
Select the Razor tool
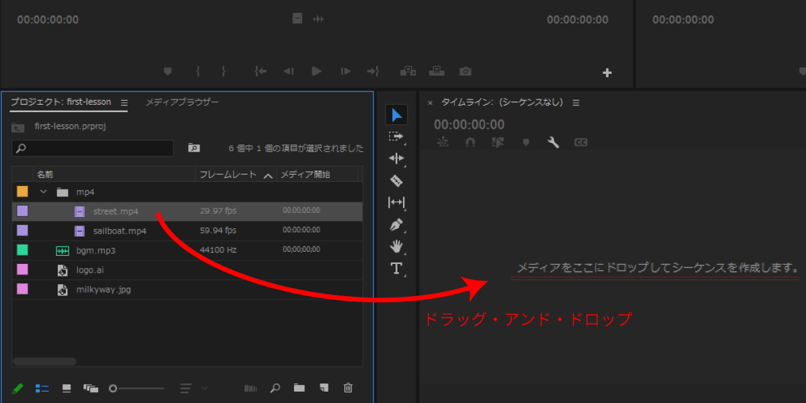pyautogui.click(x=396, y=180)
